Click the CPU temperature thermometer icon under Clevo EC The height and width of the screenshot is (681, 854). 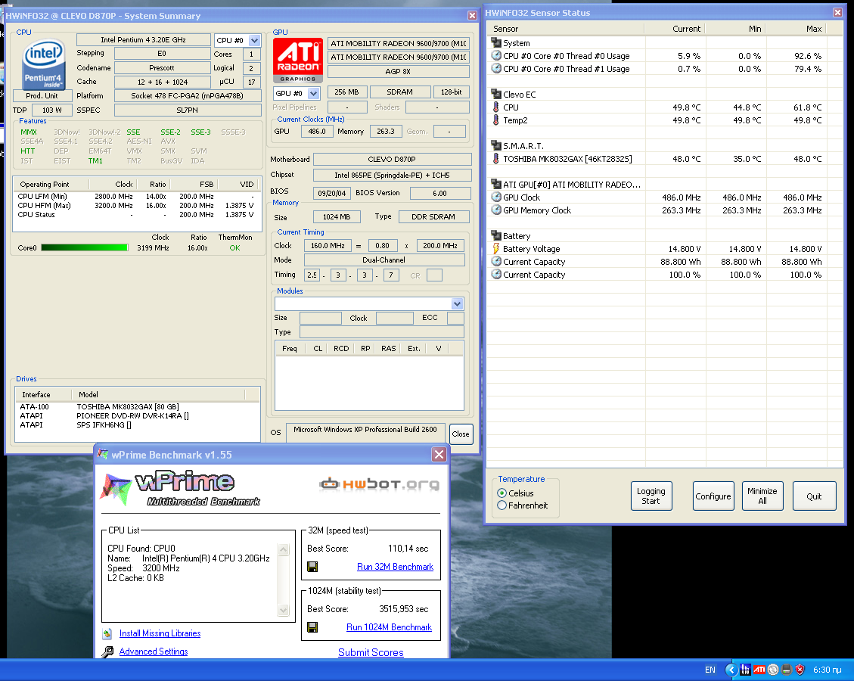(x=496, y=107)
